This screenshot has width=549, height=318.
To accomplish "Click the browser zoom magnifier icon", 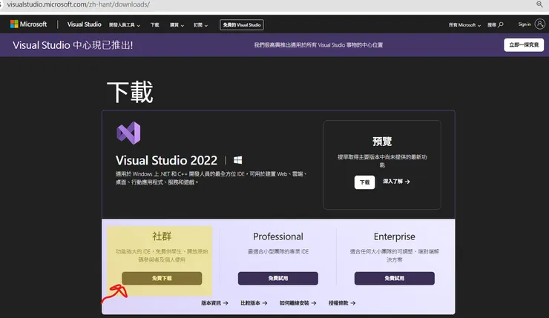I will coord(539,4).
